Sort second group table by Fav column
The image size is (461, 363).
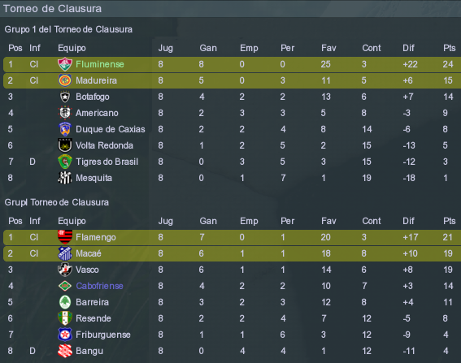point(328,221)
